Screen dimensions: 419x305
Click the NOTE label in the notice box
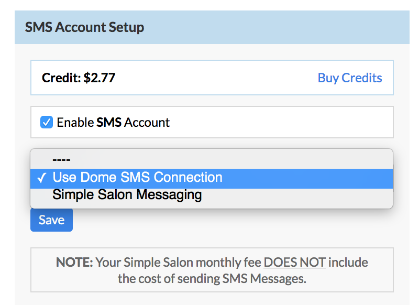pyautogui.click(x=74, y=262)
